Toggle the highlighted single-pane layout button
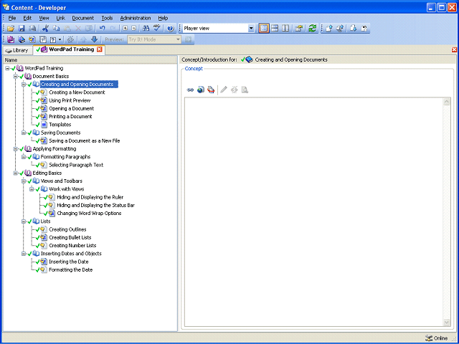The height and width of the screenshot is (344, 459). click(264, 29)
